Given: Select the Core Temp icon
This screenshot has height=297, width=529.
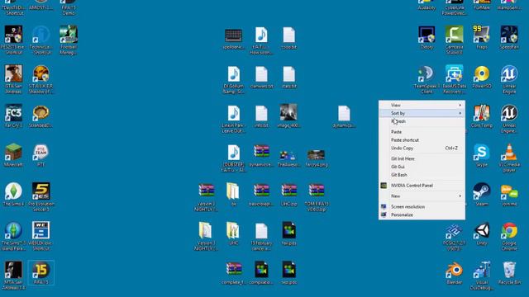Looking at the screenshot, I should pos(482,115).
